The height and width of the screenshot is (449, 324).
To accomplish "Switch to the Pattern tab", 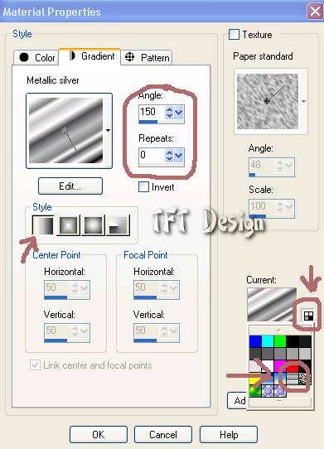I will (147, 57).
